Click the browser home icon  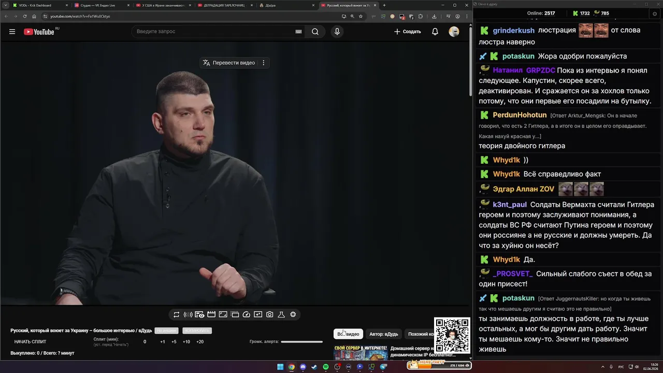click(x=34, y=16)
